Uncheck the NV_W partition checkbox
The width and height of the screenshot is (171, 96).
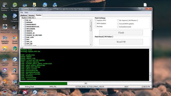pyautogui.click(x=25, y=20)
